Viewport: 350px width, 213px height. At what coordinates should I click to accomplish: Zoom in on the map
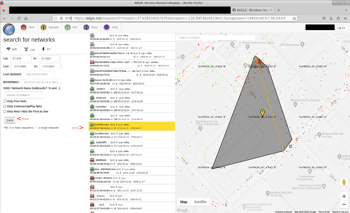[344, 196]
